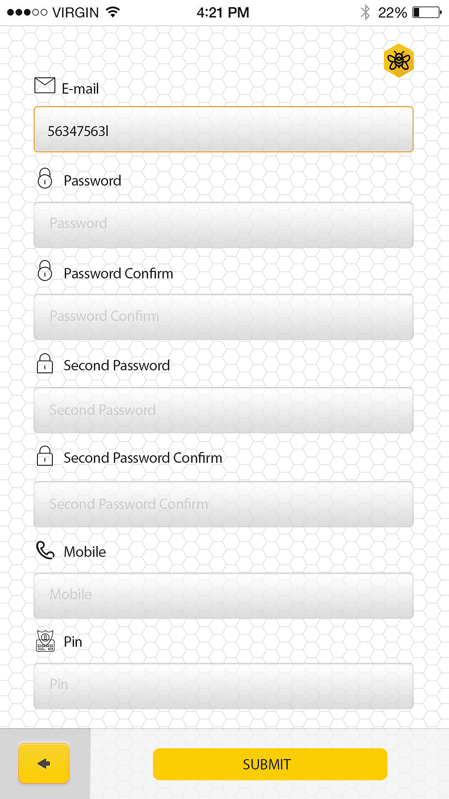Tap the Bluetooth icon in the status bar
This screenshot has width=449, height=799.
click(365, 12)
